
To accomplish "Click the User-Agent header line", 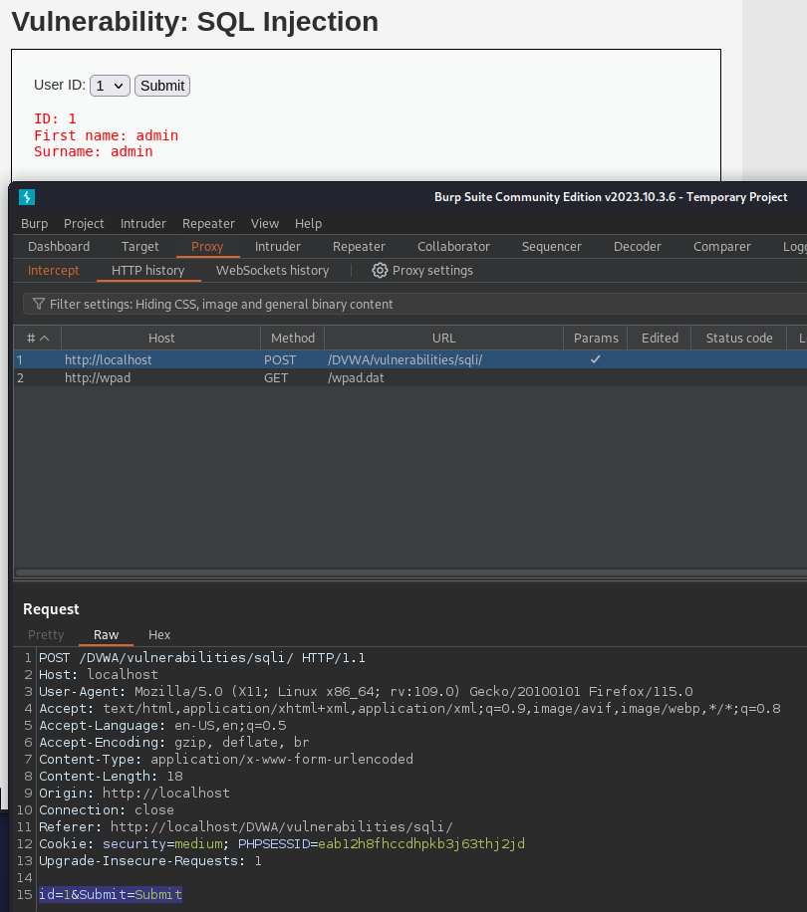I will [x=366, y=692].
